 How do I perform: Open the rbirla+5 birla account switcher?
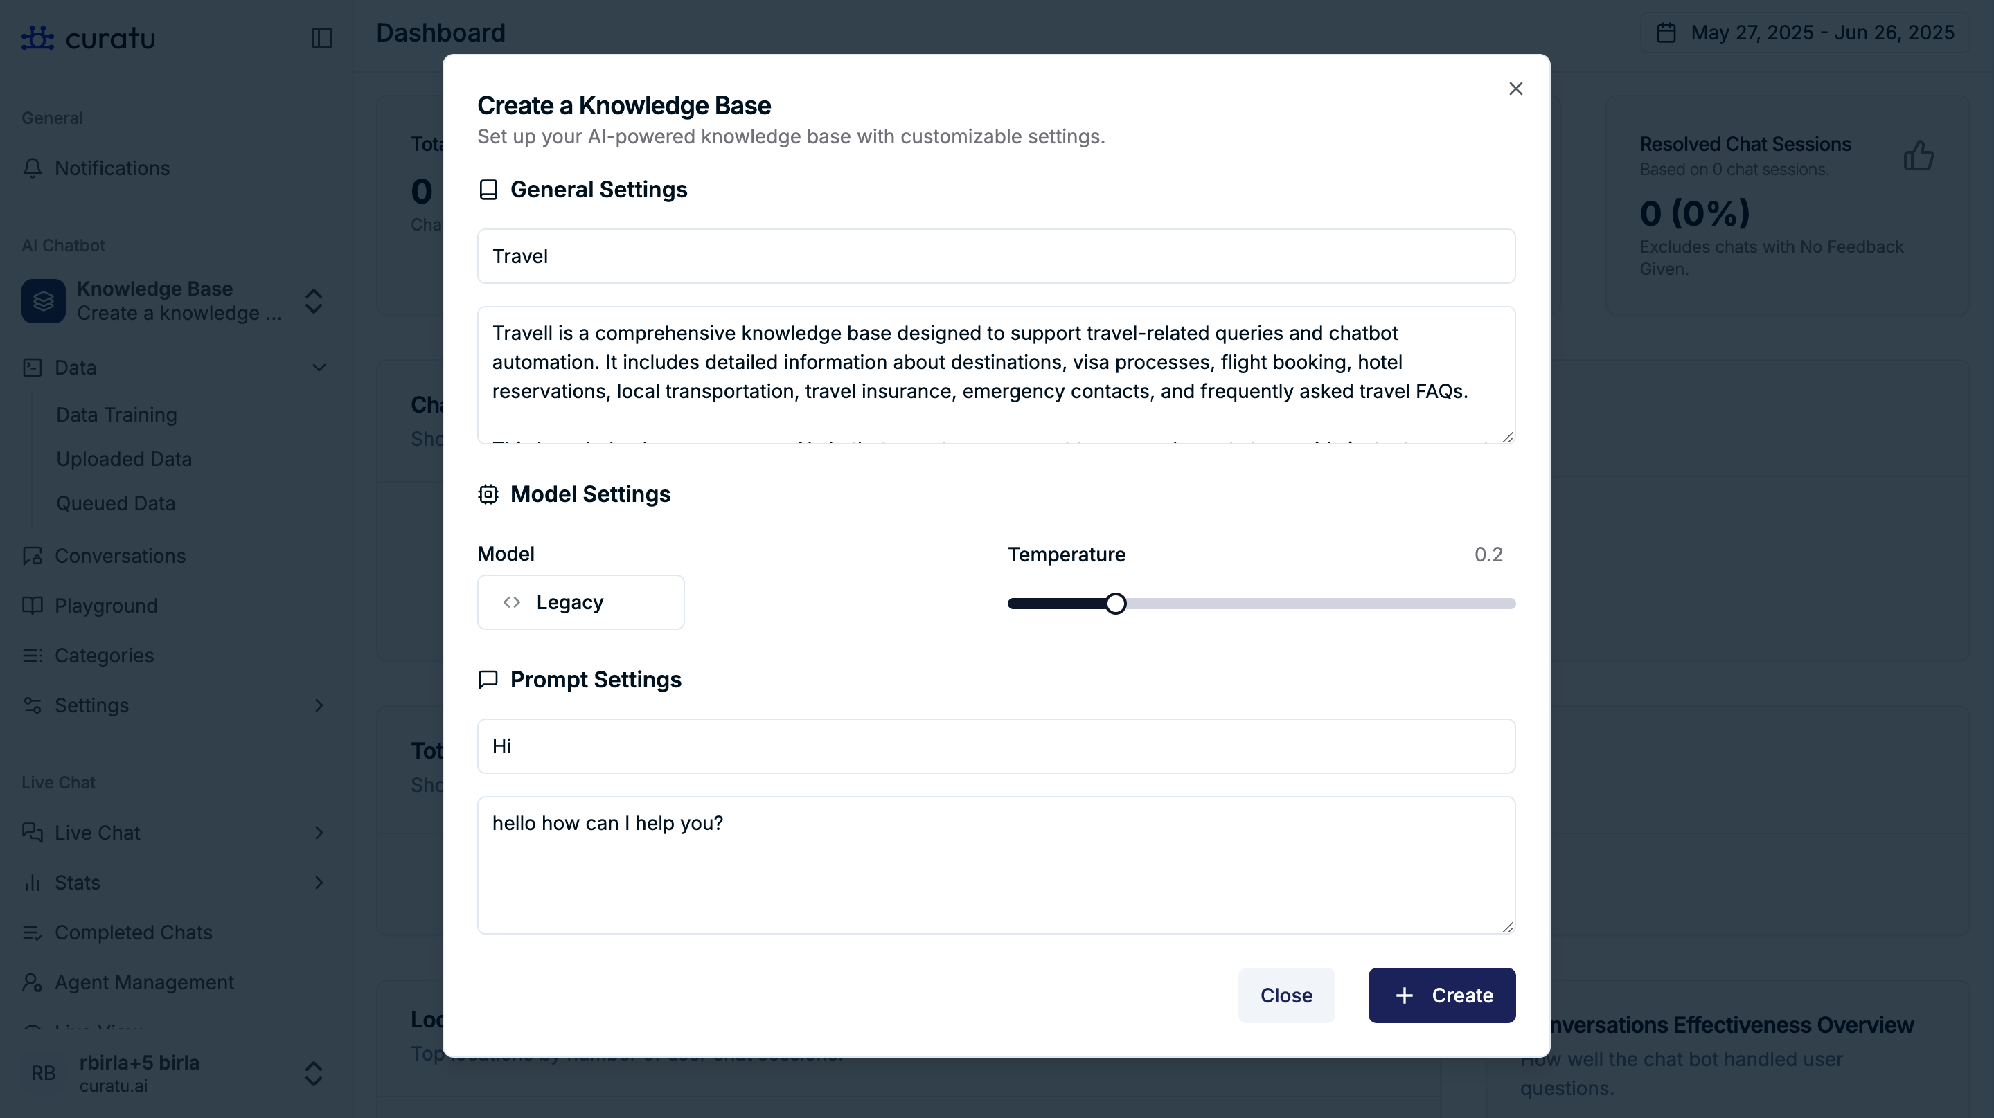coord(314,1073)
